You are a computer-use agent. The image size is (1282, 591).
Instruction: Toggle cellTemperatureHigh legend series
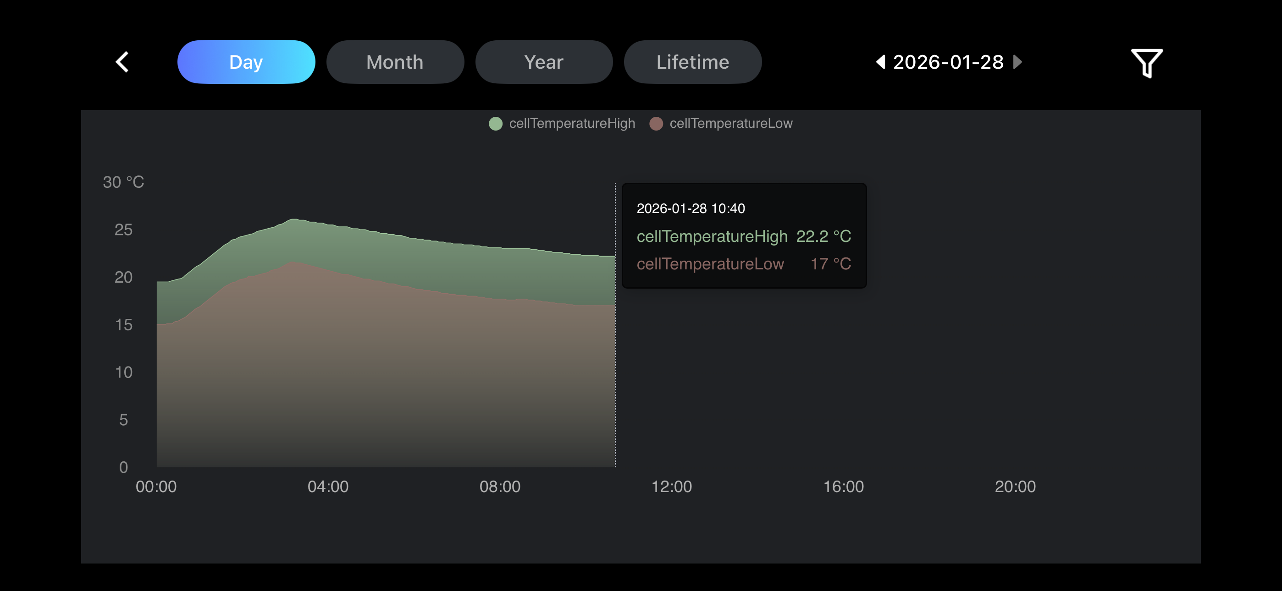pos(571,123)
